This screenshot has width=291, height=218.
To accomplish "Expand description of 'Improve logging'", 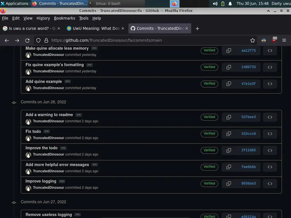I will coord(62,181).
